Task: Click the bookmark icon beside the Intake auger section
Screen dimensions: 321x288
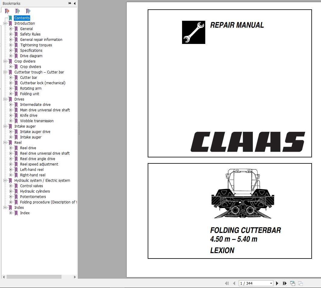Action: click(10, 126)
